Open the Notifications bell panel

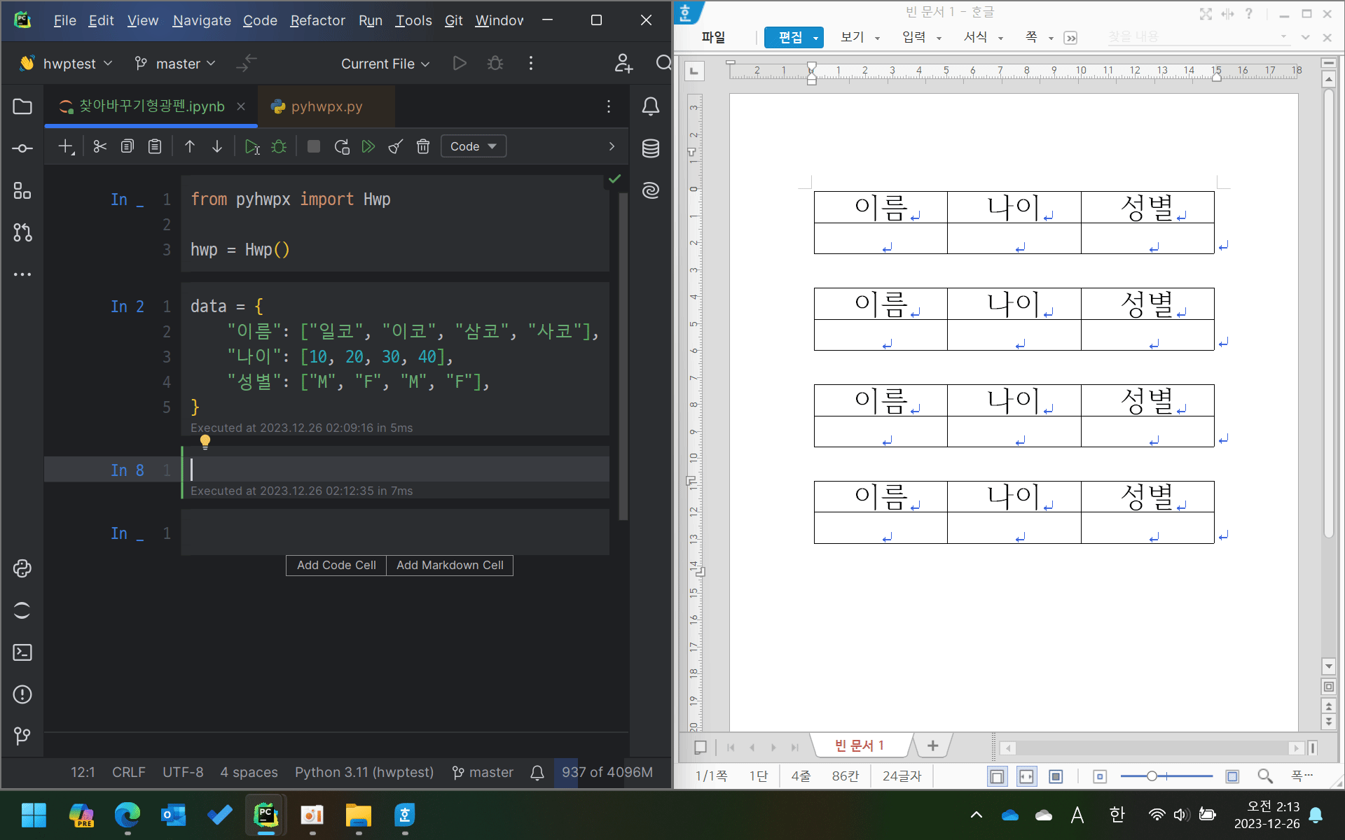[650, 106]
